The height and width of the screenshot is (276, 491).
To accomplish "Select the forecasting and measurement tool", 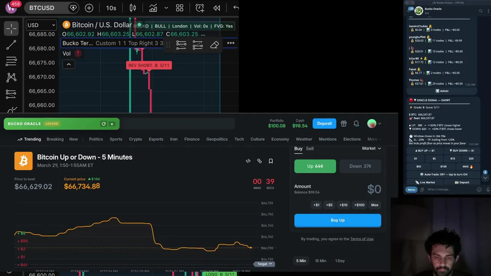I will click(11, 94).
